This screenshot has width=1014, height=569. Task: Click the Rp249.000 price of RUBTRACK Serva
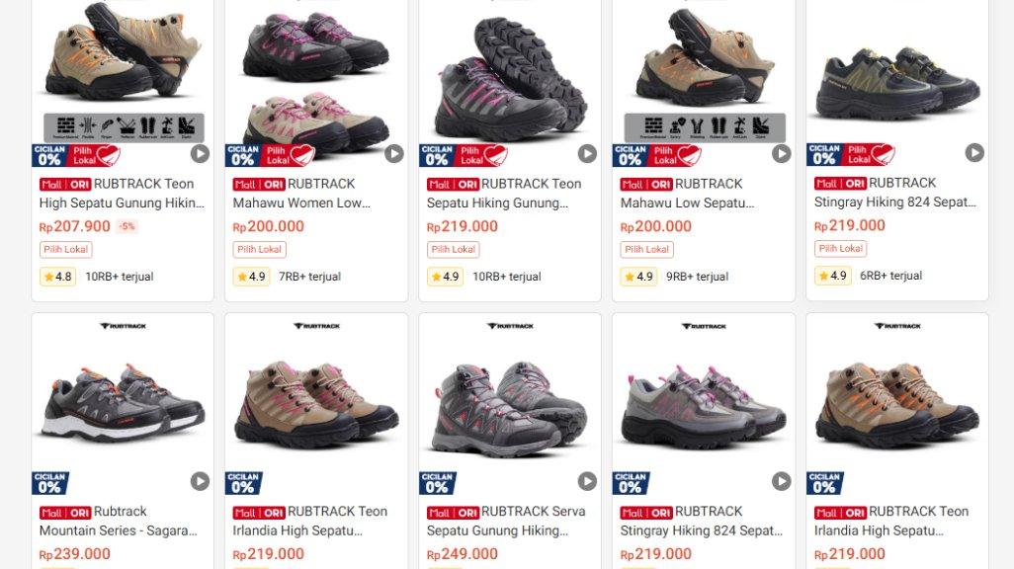463,554
